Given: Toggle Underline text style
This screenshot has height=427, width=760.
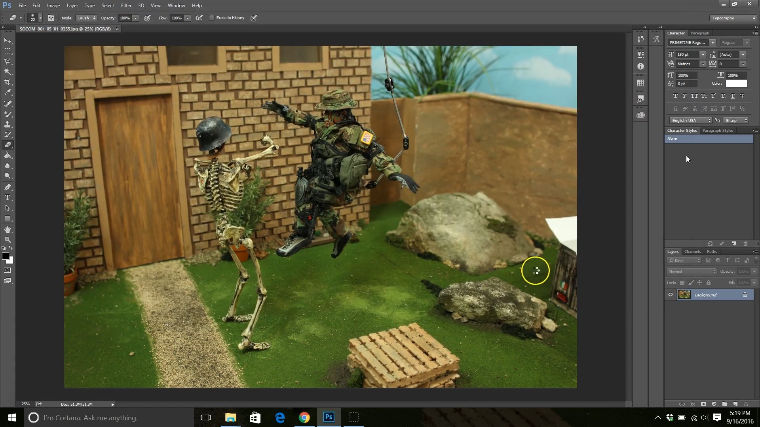Looking at the screenshot, I should (x=733, y=96).
